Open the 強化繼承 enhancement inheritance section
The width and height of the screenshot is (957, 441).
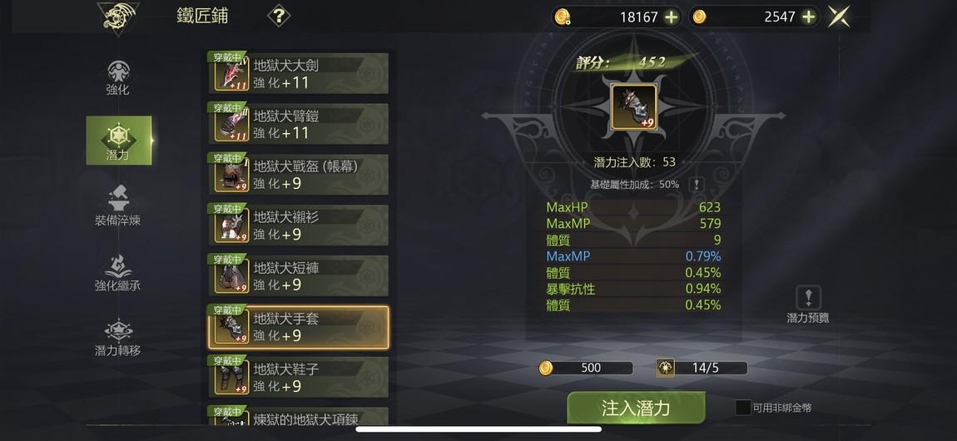(x=118, y=273)
